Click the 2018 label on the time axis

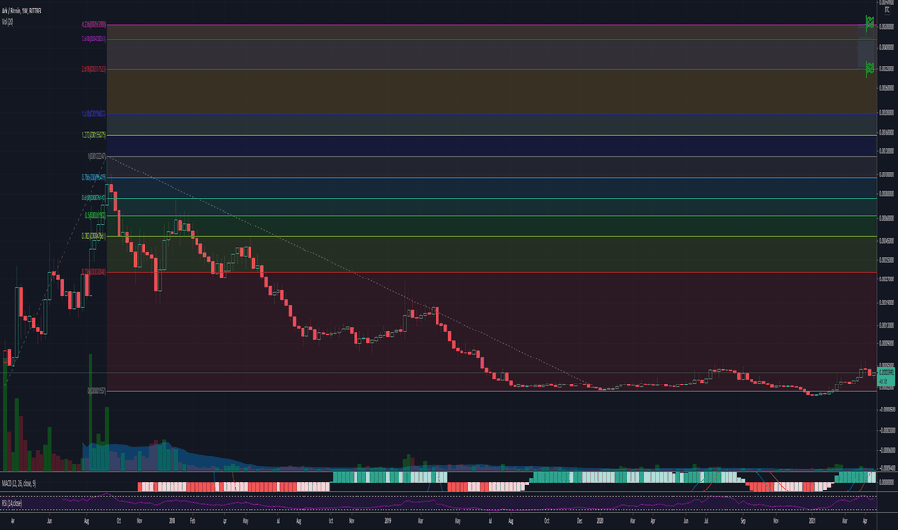172,521
